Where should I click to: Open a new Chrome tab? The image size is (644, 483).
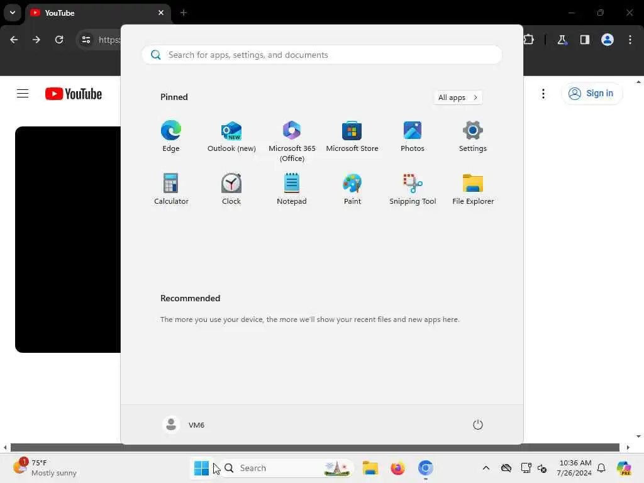[x=184, y=13]
